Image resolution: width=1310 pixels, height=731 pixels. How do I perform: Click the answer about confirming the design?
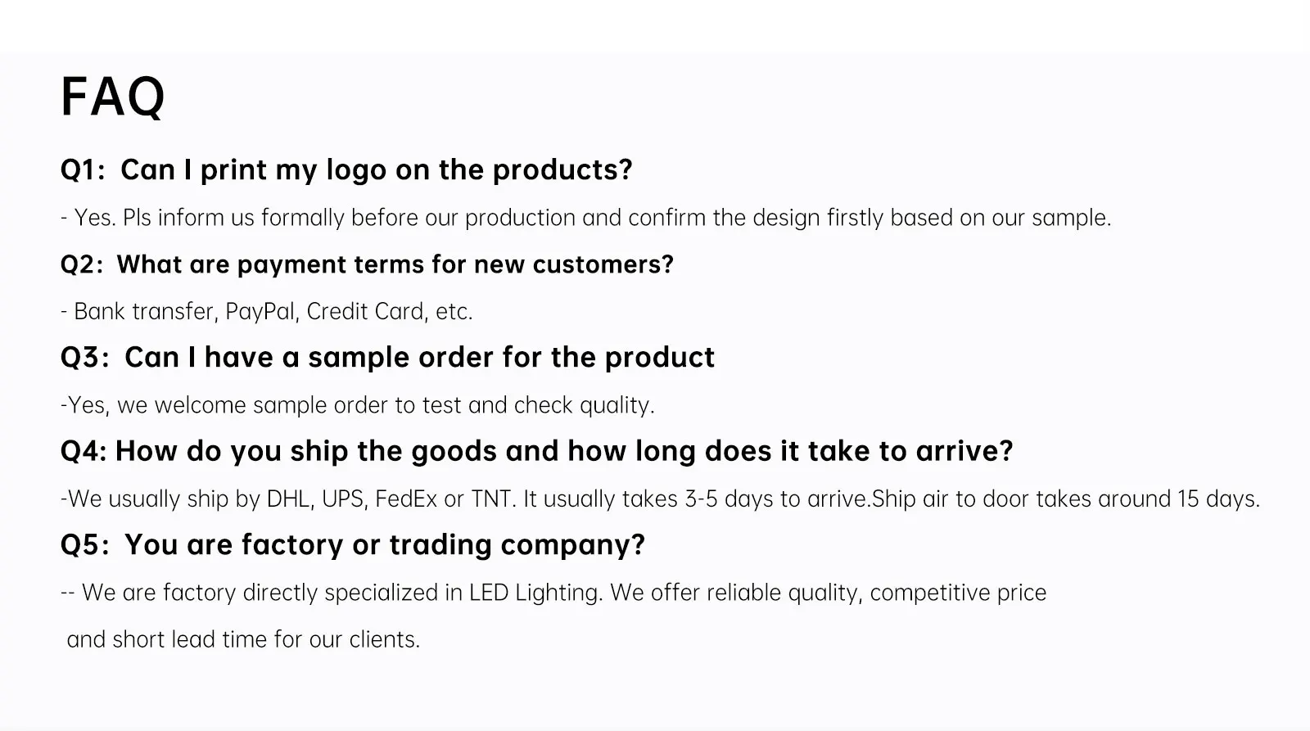click(x=585, y=218)
